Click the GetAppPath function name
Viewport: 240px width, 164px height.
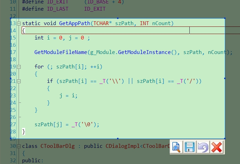74,23
